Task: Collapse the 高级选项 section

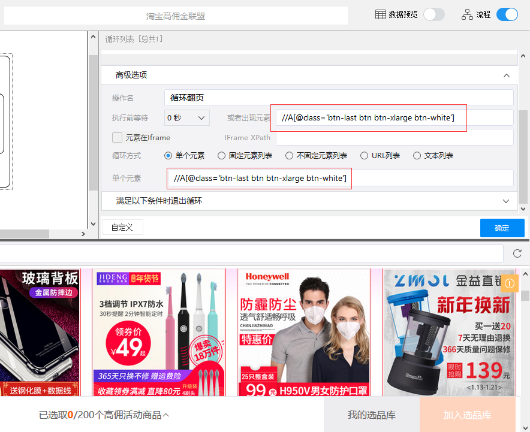Action: coord(507,75)
